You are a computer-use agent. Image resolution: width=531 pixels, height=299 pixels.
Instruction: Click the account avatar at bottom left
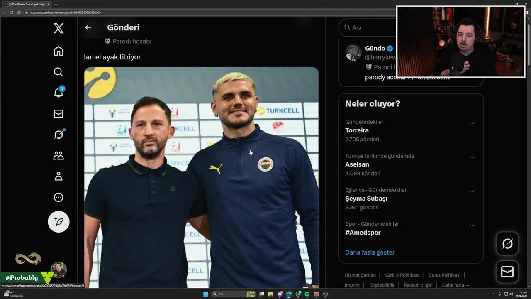pyautogui.click(x=58, y=270)
